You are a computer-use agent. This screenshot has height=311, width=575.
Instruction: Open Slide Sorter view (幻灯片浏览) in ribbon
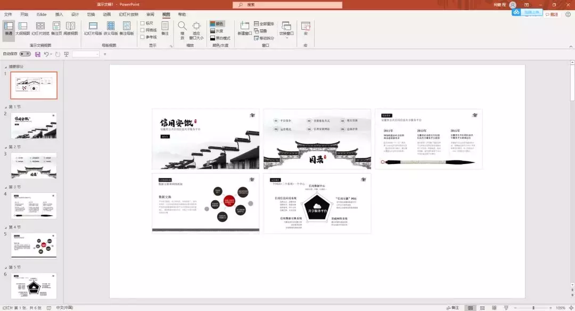(x=40, y=29)
